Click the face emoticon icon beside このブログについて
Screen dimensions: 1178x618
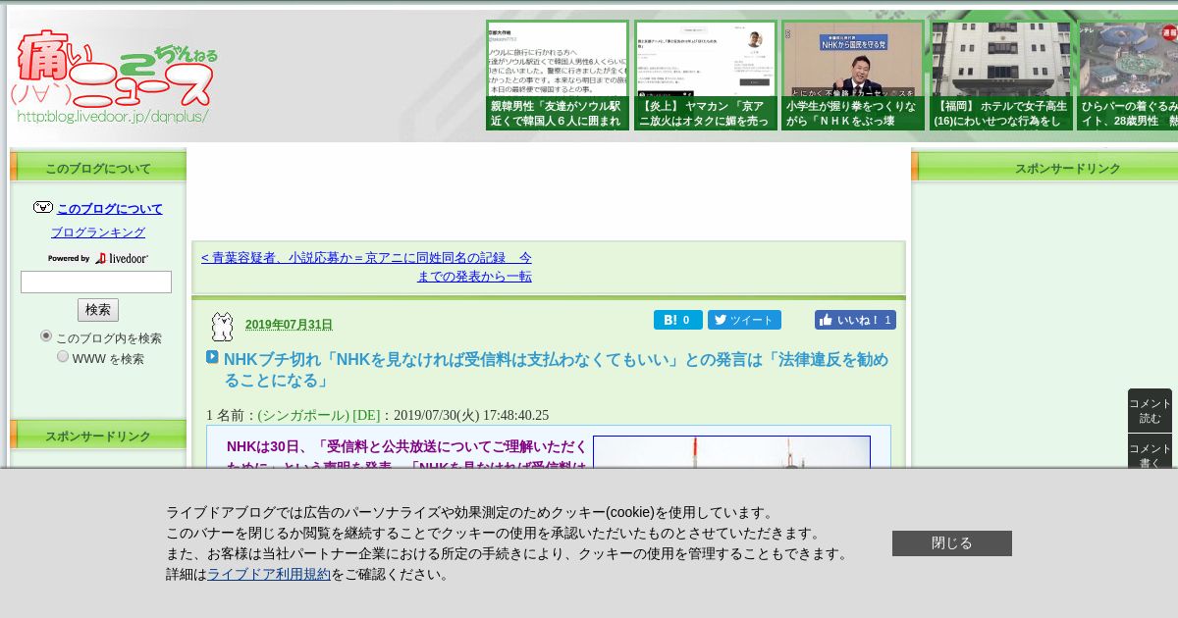click(x=43, y=208)
